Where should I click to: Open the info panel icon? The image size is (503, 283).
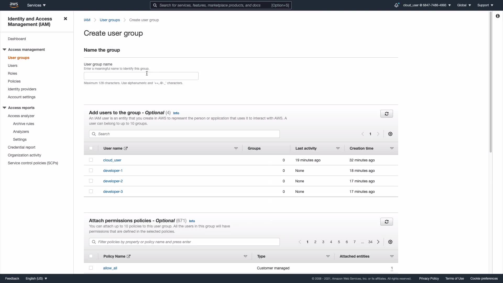497,16
